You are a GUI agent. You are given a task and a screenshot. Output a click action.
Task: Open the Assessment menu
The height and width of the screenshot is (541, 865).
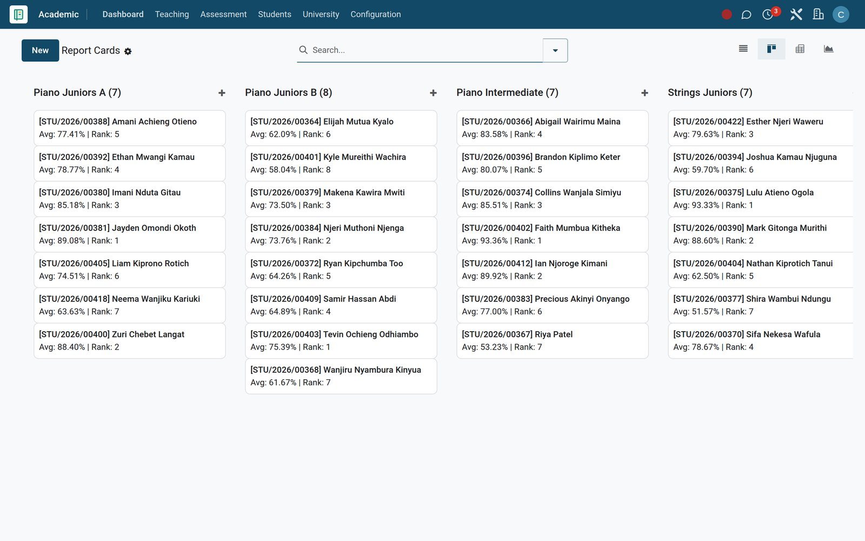(223, 15)
